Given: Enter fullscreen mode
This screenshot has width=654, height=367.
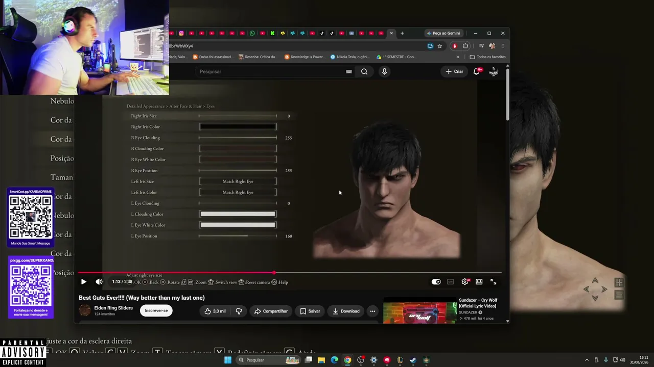Looking at the screenshot, I should pyautogui.click(x=494, y=282).
